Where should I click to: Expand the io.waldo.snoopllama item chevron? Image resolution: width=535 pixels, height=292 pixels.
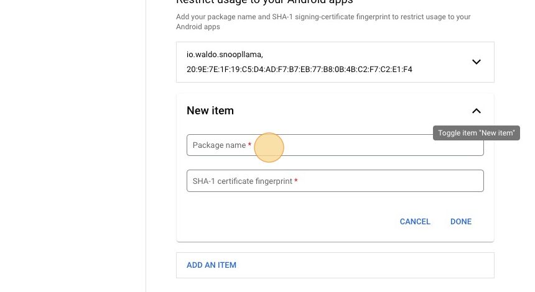pyautogui.click(x=476, y=62)
